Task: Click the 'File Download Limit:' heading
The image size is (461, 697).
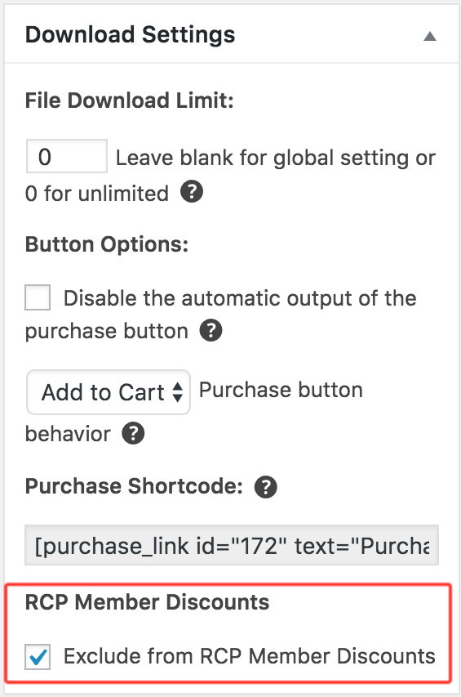Action: tap(129, 101)
